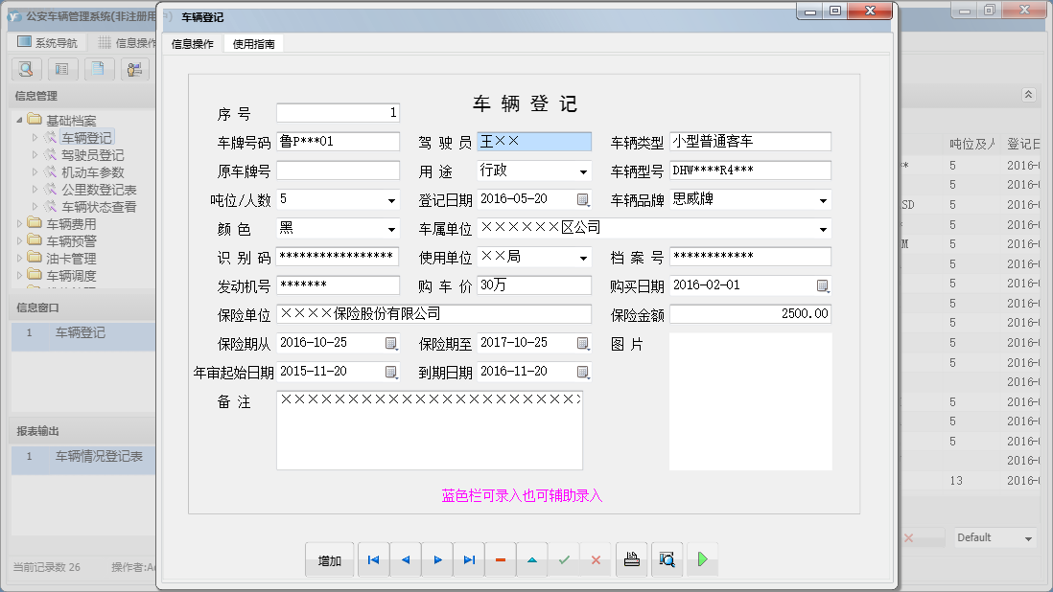
Task: Select the 信息操作 tab
Action: 195,43
